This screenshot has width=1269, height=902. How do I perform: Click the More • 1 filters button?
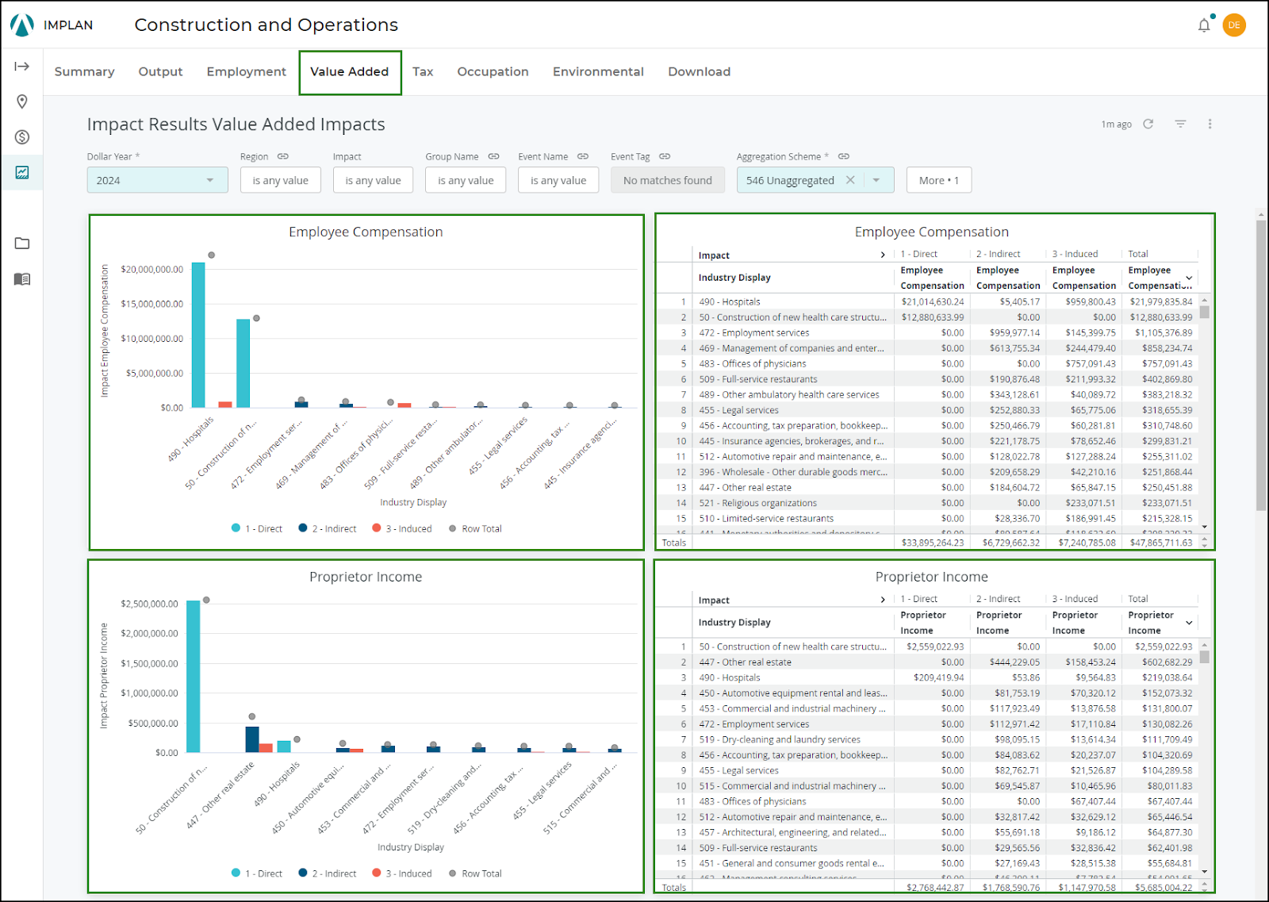coord(939,180)
